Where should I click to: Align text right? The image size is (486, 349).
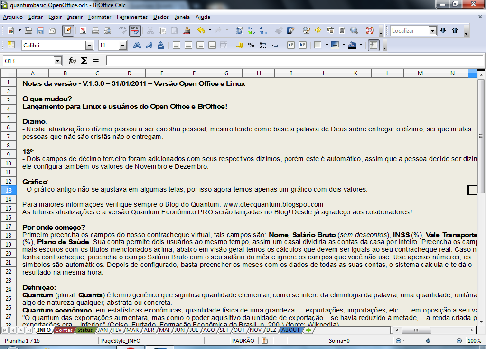pos(200,45)
